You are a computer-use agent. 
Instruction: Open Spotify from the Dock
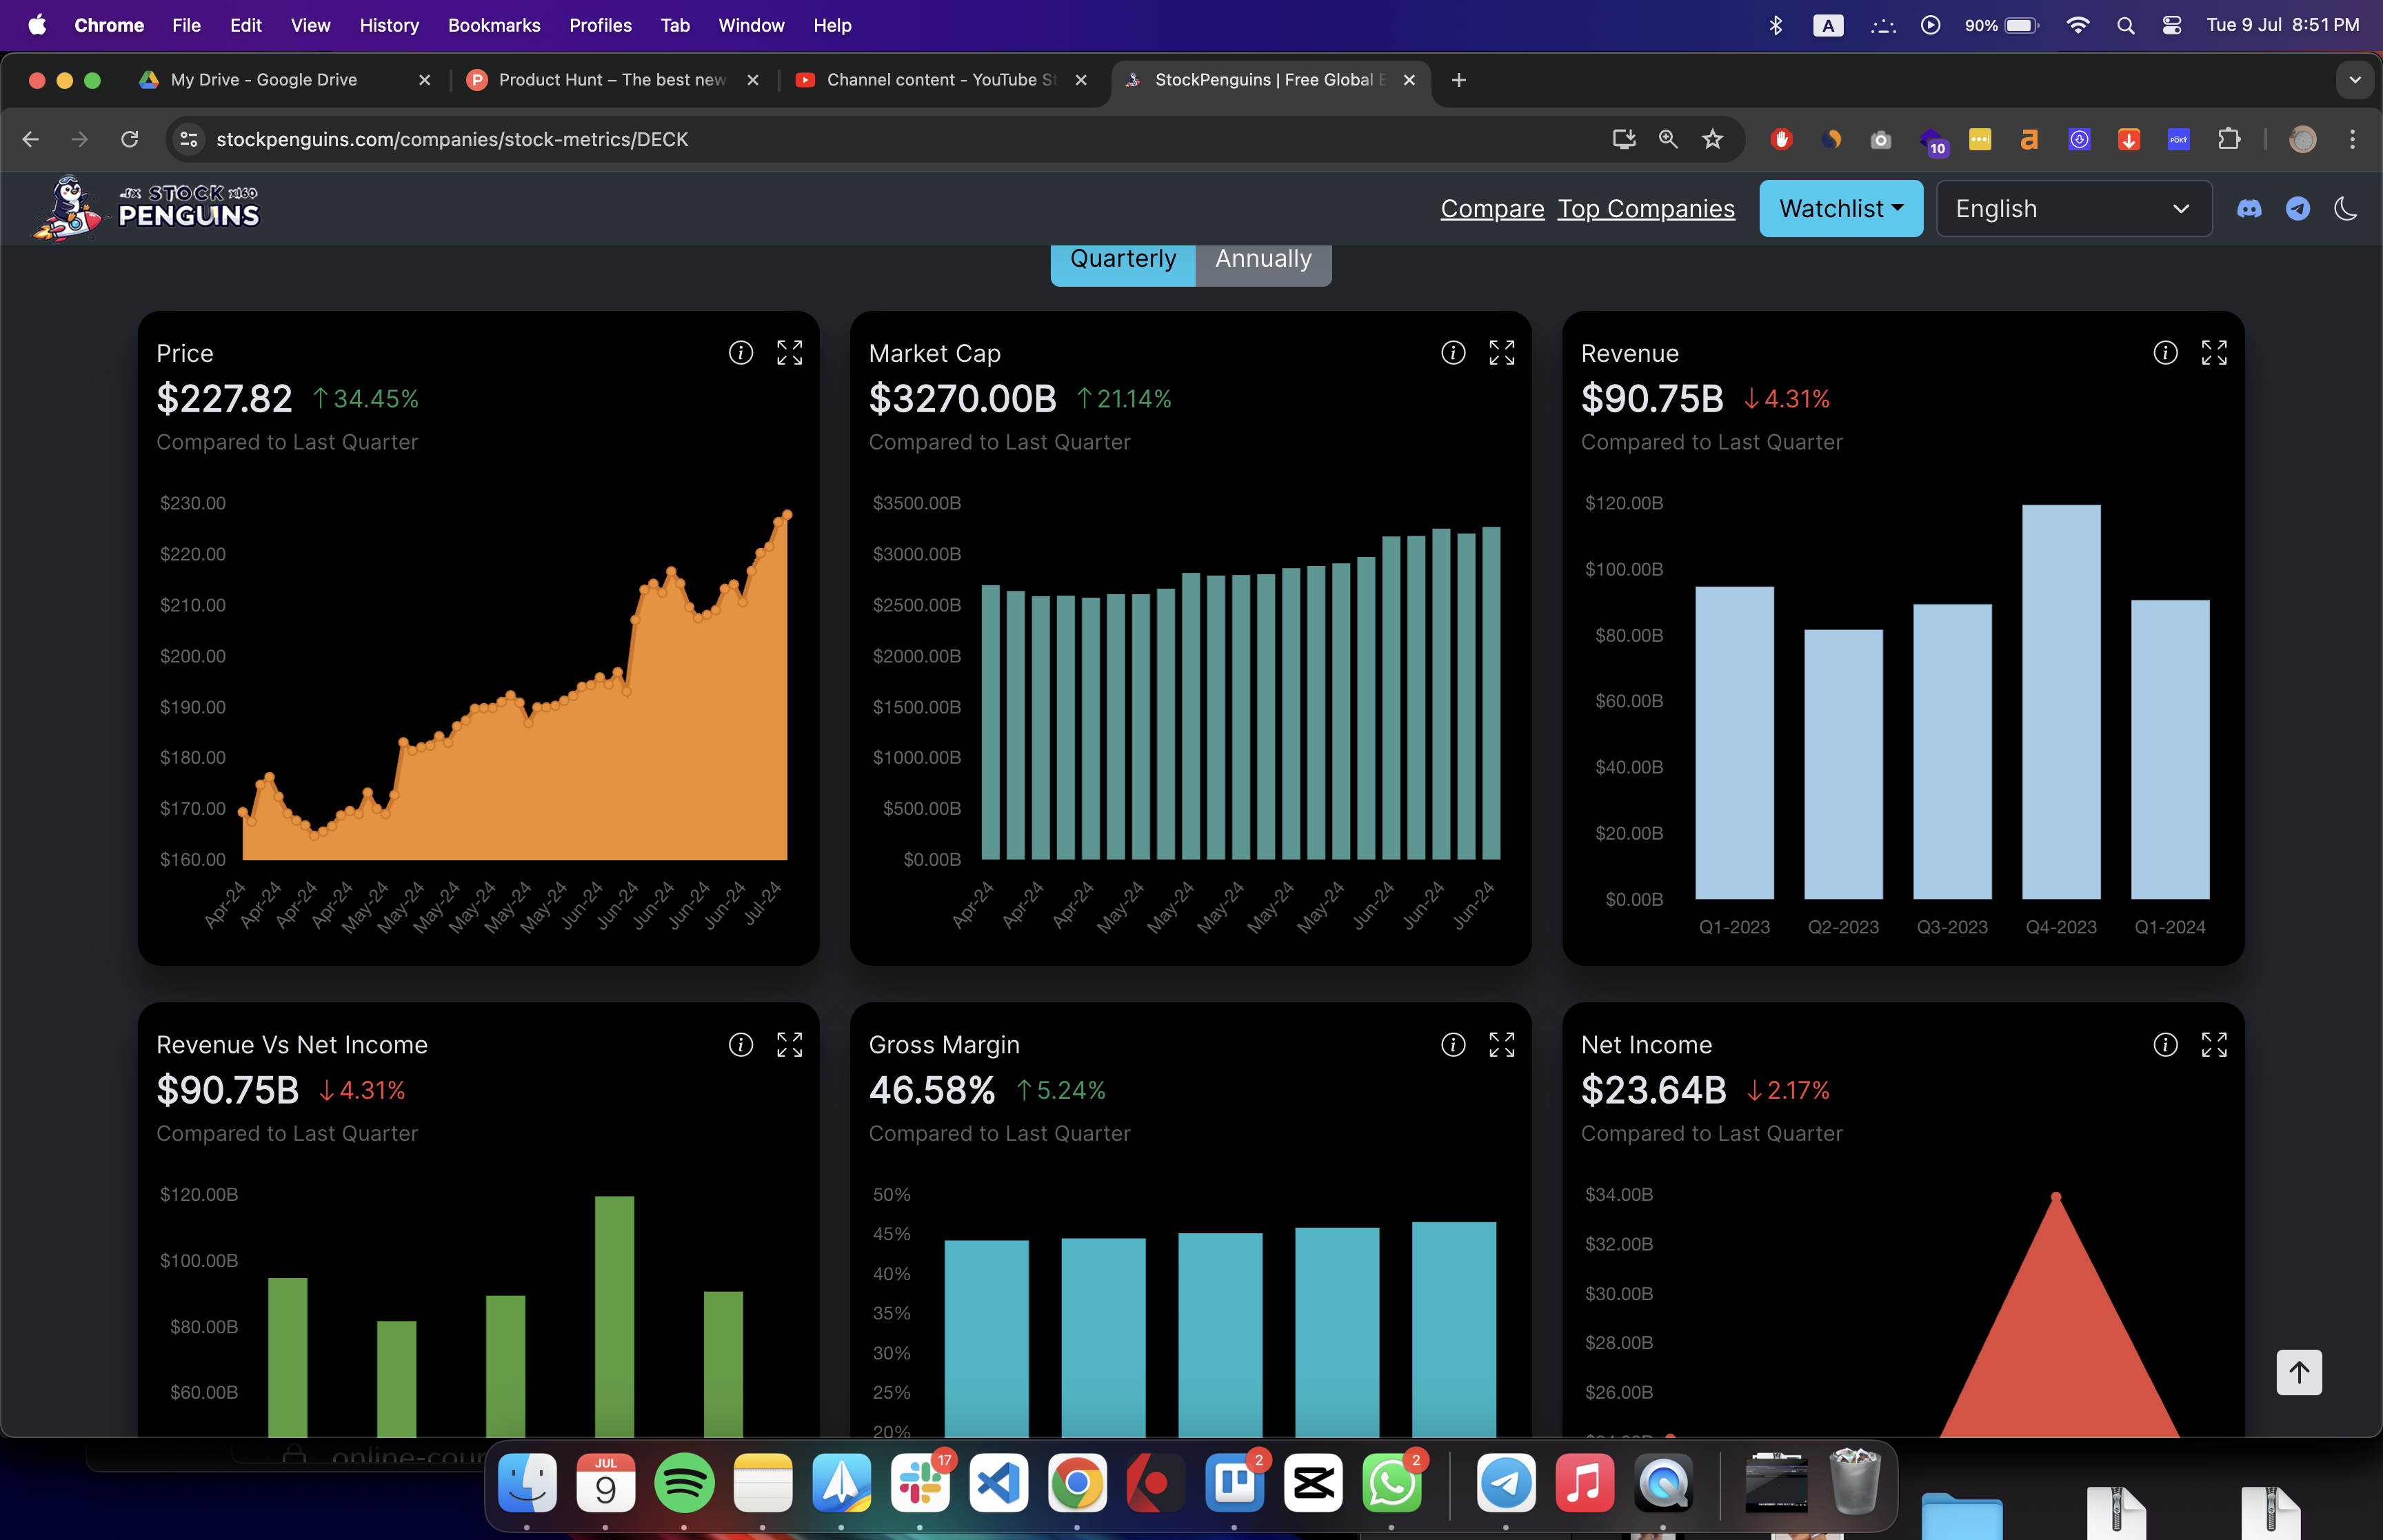click(x=684, y=1483)
